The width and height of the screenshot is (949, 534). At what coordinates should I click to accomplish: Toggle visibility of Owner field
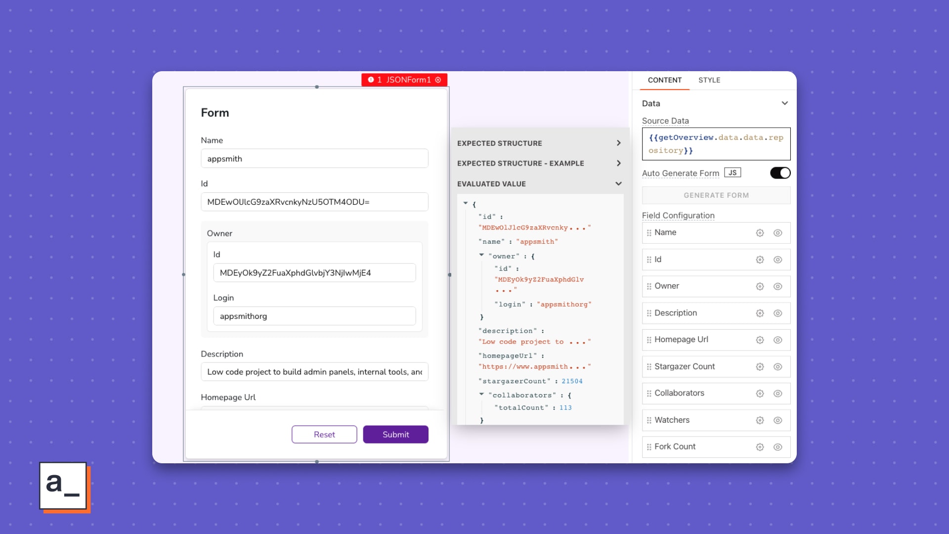[x=777, y=286]
